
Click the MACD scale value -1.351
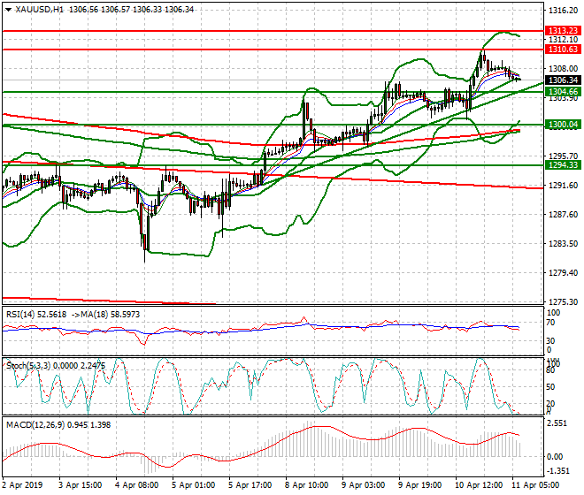click(557, 471)
